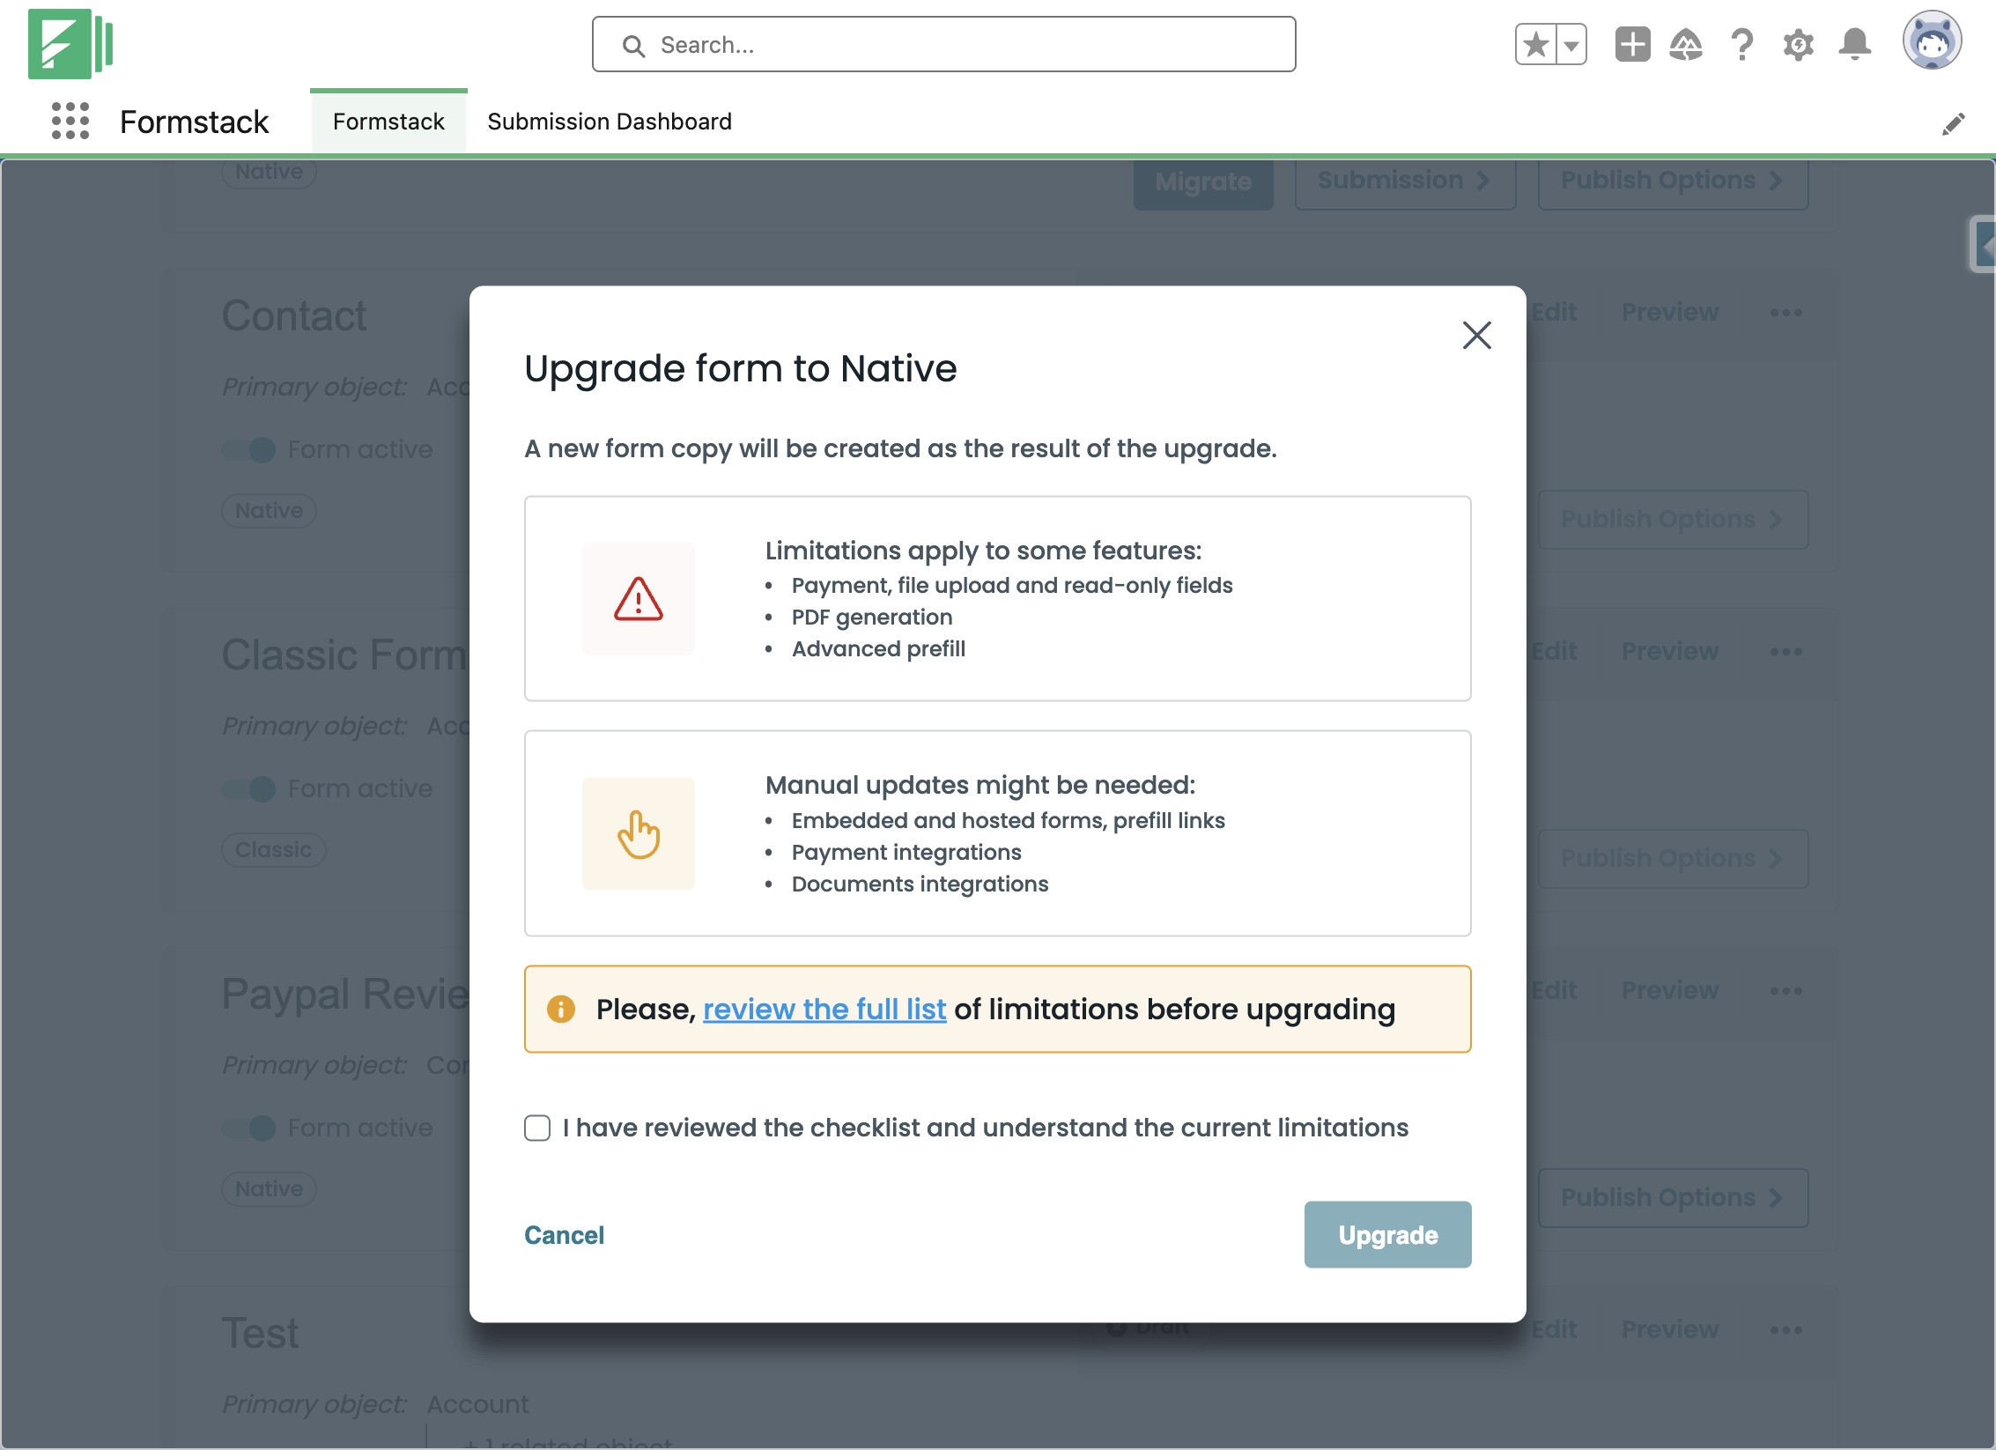
Task: Open the notifications bell
Action: pos(1854,44)
